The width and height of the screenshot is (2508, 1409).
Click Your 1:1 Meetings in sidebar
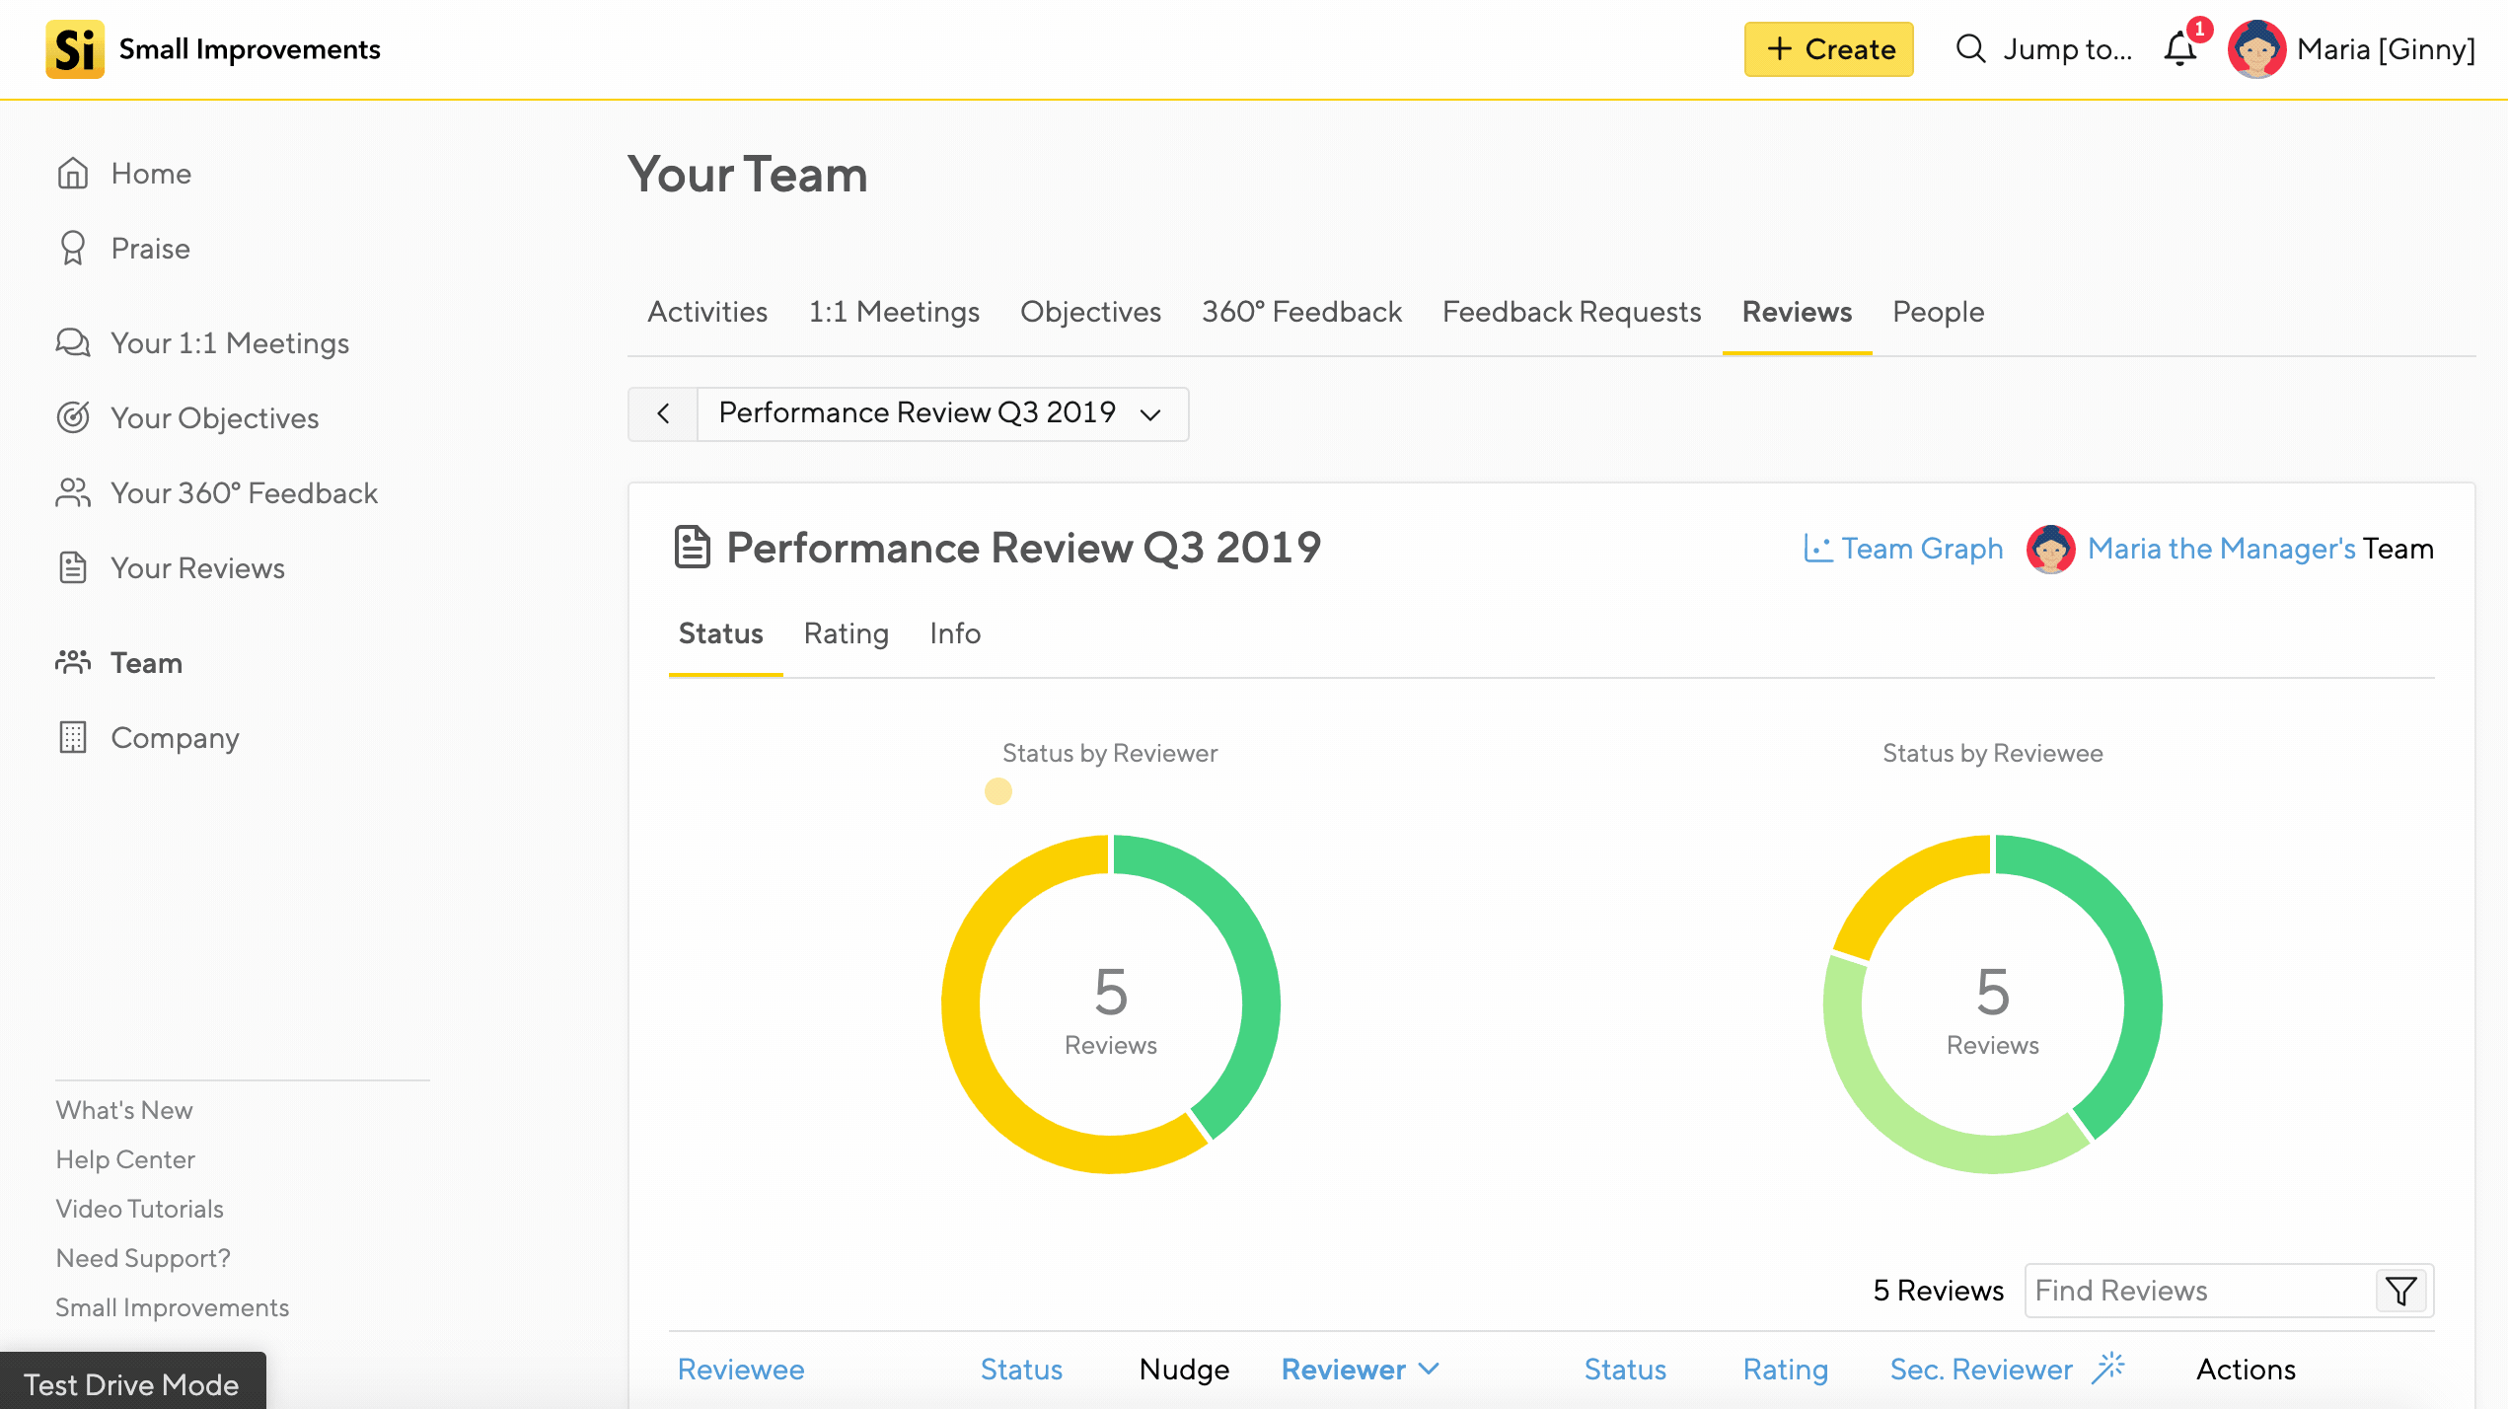[230, 342]
